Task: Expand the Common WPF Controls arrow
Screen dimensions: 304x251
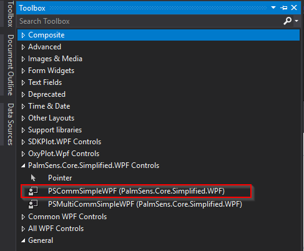Action: tap(23, 217)
